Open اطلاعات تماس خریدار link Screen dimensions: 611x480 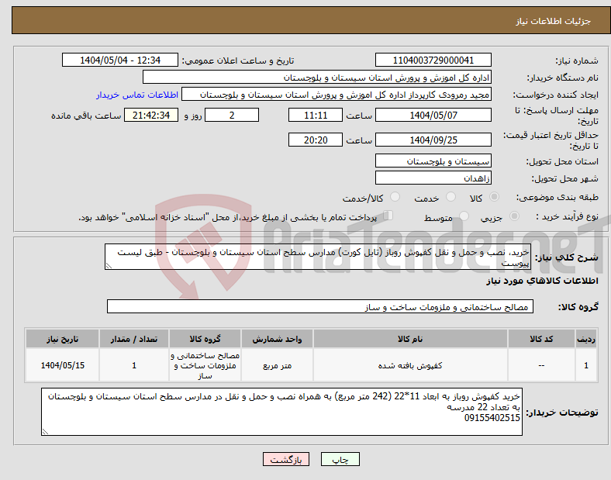click(137, 95)
